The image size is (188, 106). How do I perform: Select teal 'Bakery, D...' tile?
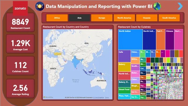coord(124,84)
